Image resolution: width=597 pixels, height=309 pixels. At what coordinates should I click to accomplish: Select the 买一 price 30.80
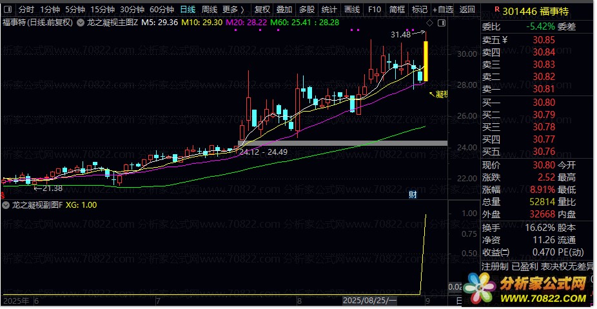point(543,103)
